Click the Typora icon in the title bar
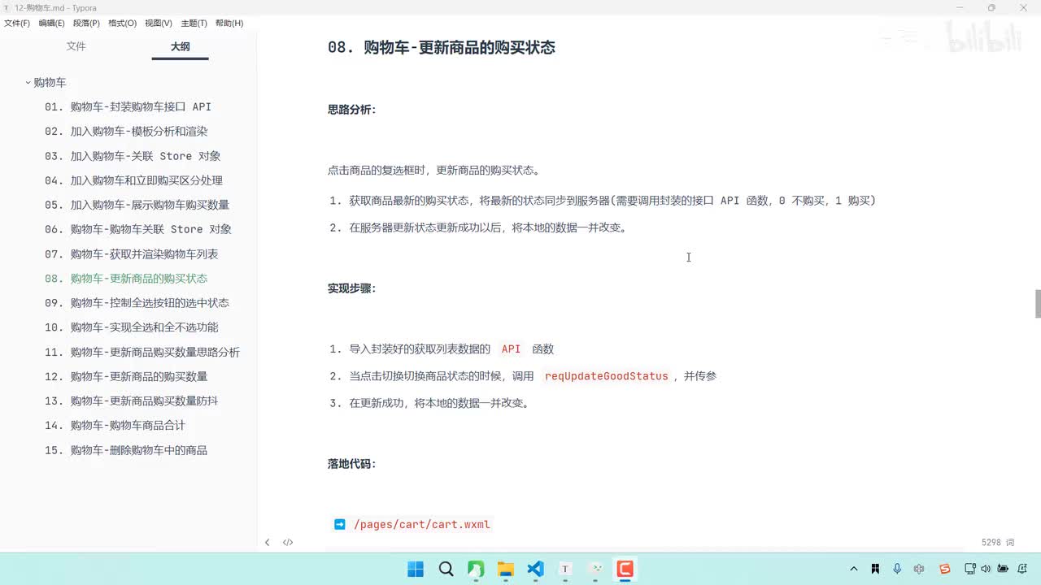 (x=7, y=8)
